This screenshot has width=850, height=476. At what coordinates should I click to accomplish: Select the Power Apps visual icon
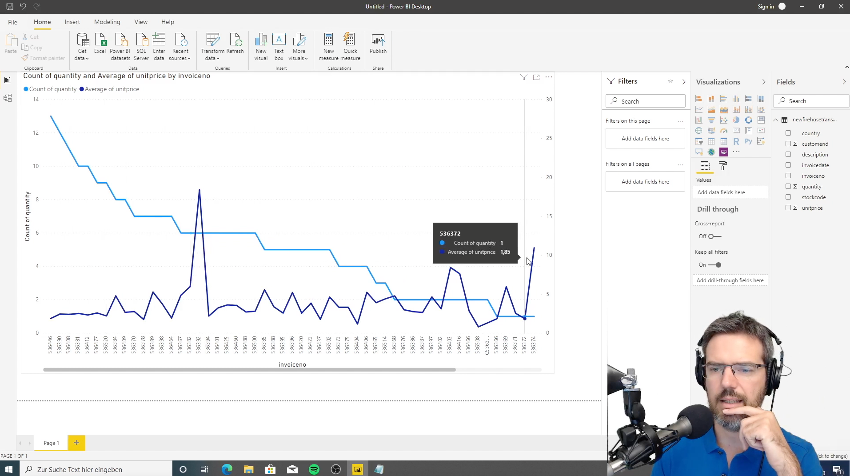pos(724,152)
